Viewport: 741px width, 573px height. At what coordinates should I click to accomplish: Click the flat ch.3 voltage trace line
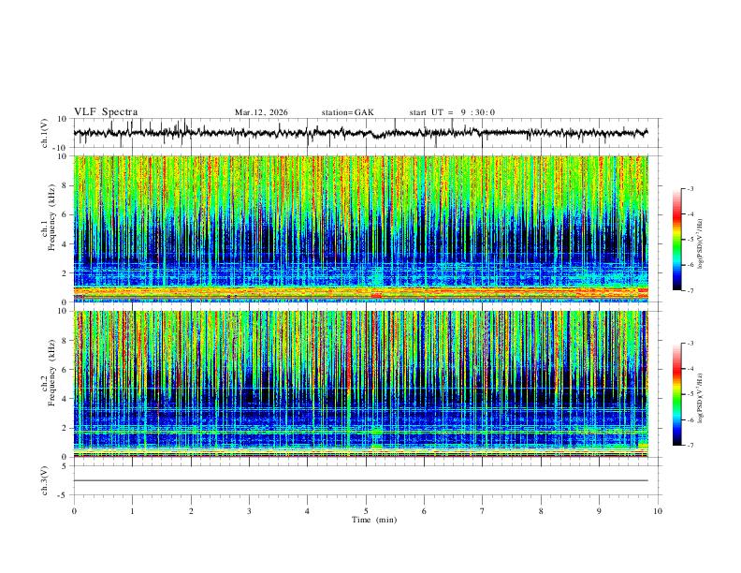(361, 480)
